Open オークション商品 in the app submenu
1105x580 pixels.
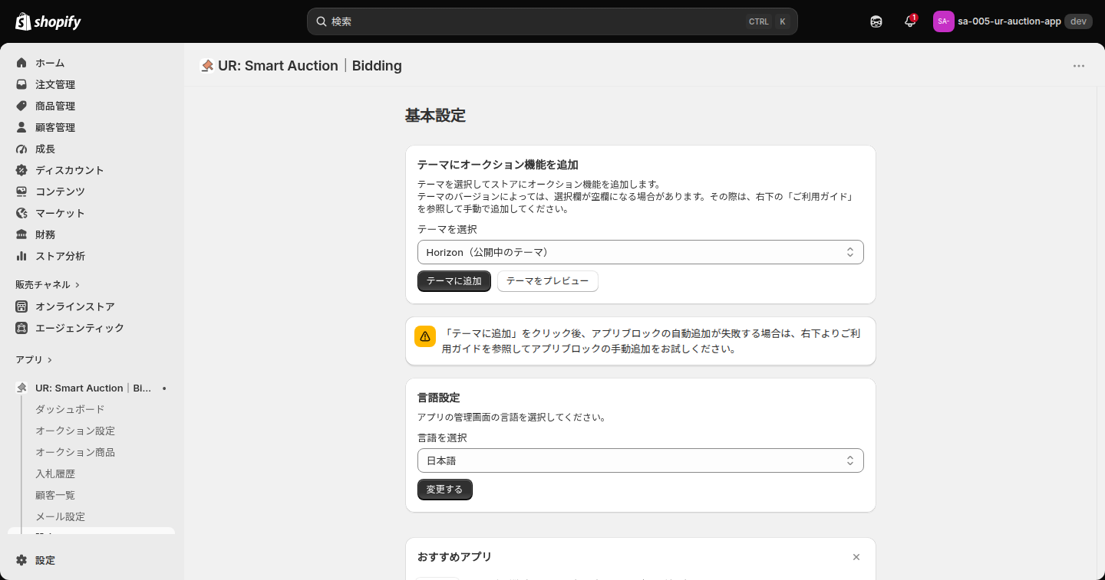tap(75, 452)
